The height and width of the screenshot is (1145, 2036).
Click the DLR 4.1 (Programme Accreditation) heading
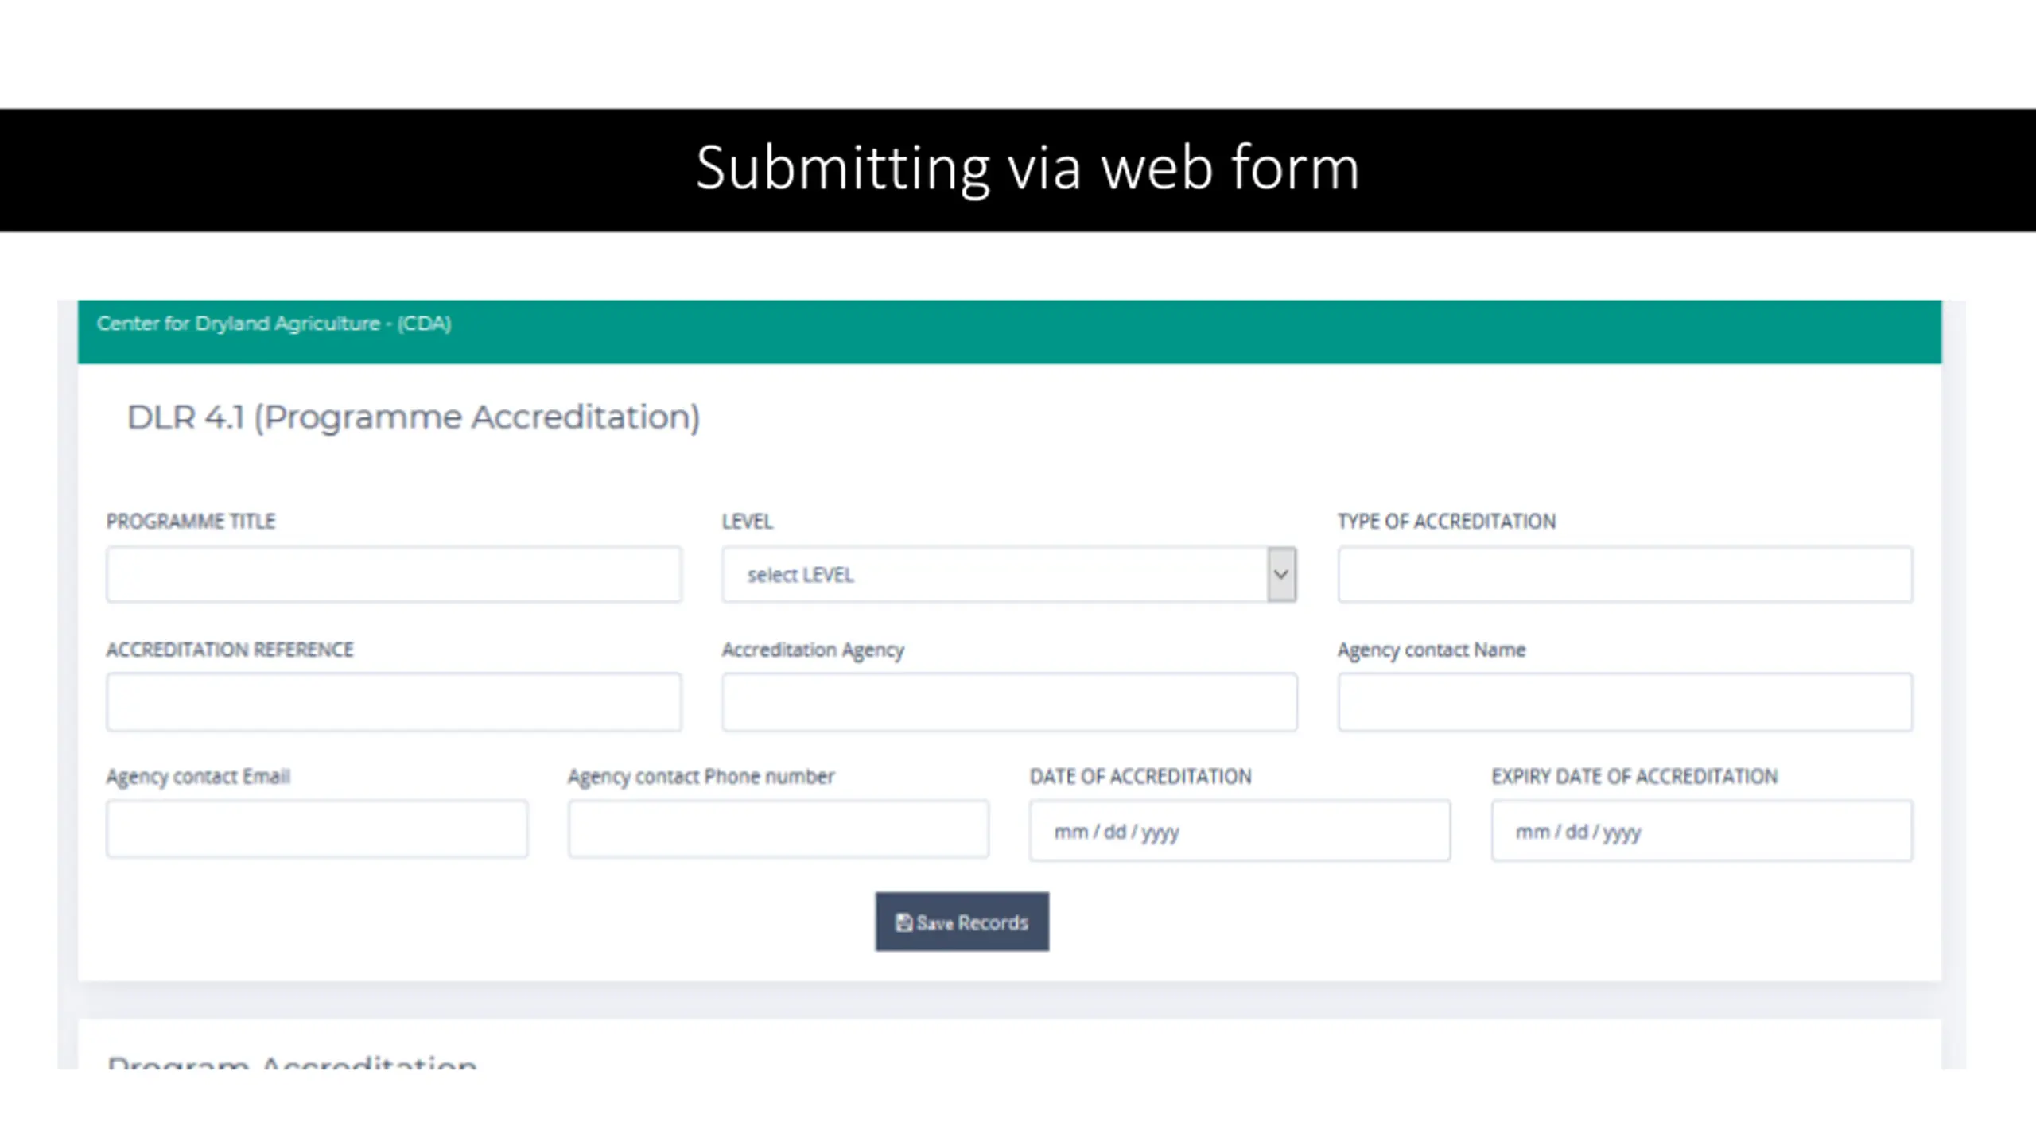pos(414,417)
